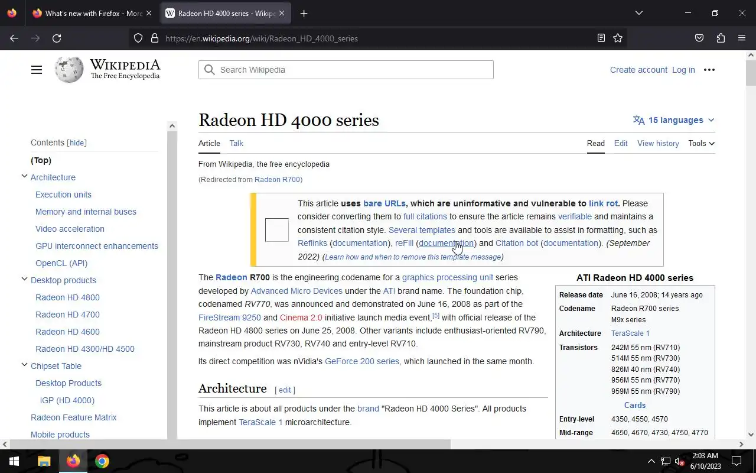Show hidden tray icons chevron
The width and height of the screenshot is (756, 473).
[x=651, y=461]
